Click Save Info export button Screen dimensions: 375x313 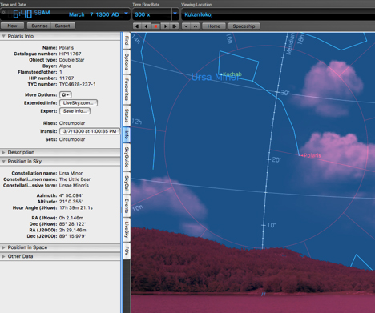pos(75,111)
